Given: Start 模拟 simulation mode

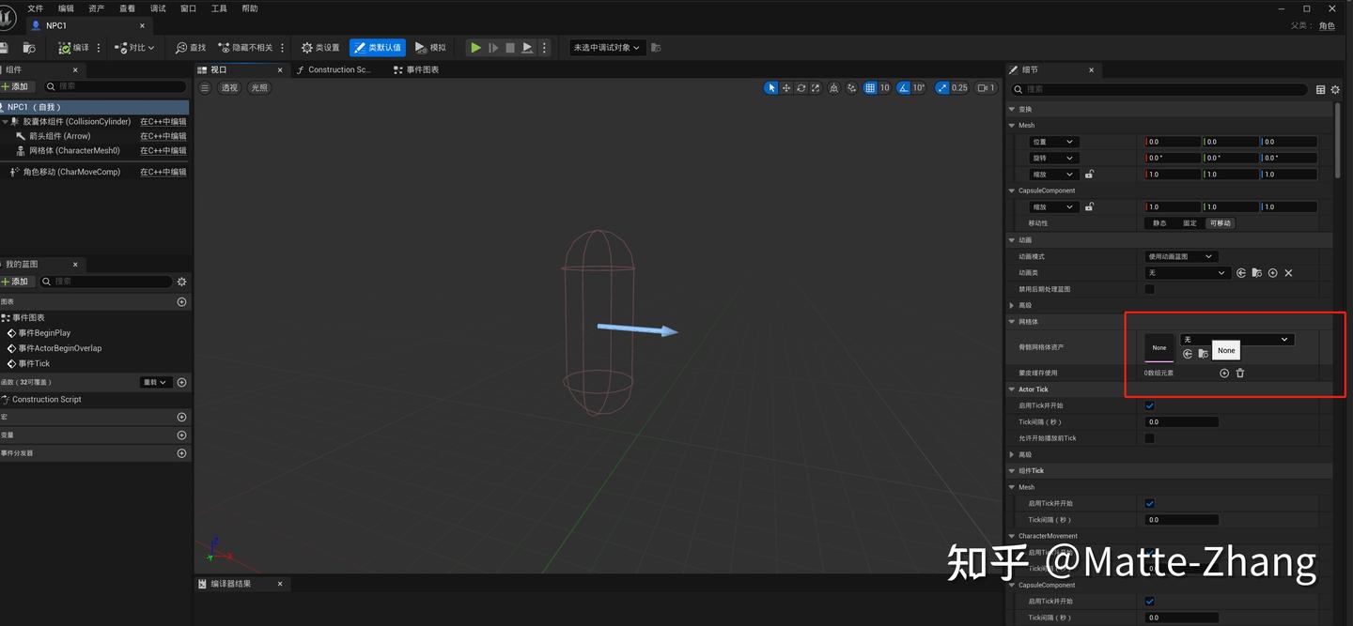Looking at the screenshot, I should [x=432, y=47].
